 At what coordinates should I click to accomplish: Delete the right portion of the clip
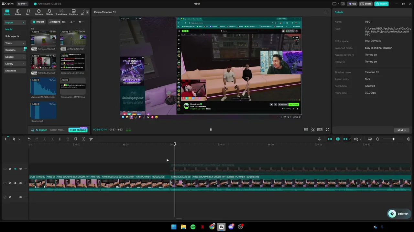pyautogui.click(x=60, y=139)
